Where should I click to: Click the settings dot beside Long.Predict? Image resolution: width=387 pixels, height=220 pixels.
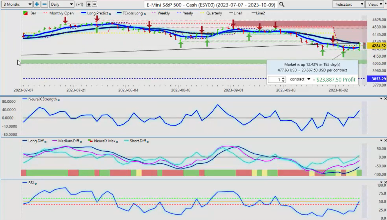point(110,14)
